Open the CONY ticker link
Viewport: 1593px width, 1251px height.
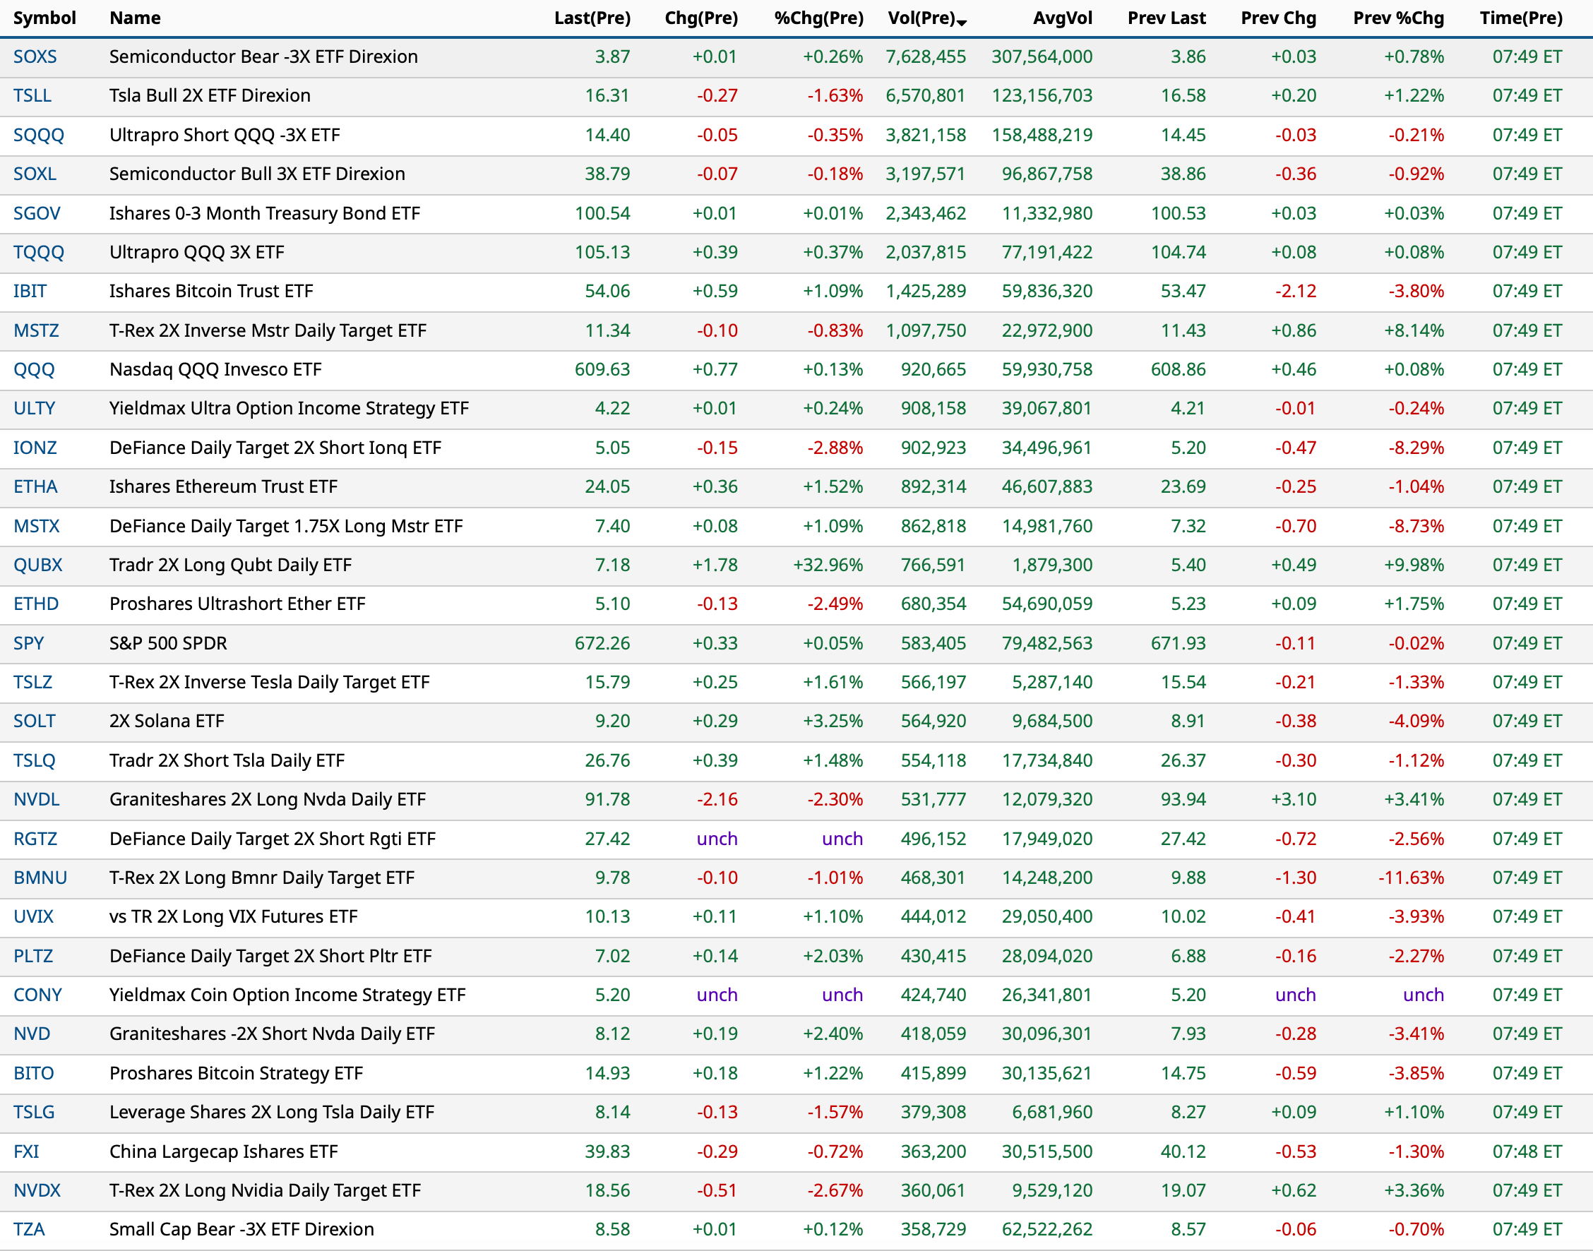(37, 995)
